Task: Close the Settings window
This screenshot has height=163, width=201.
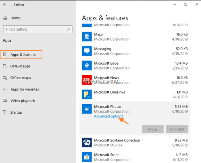Action: click(197, 5)
